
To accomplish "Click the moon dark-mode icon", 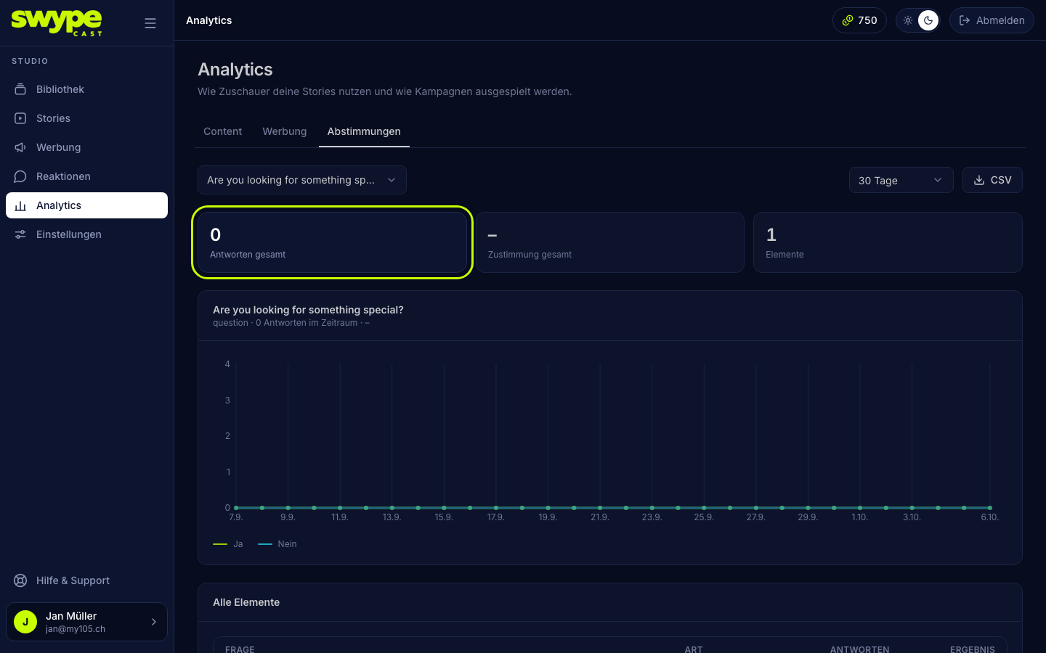I will (x=928, y=20).
